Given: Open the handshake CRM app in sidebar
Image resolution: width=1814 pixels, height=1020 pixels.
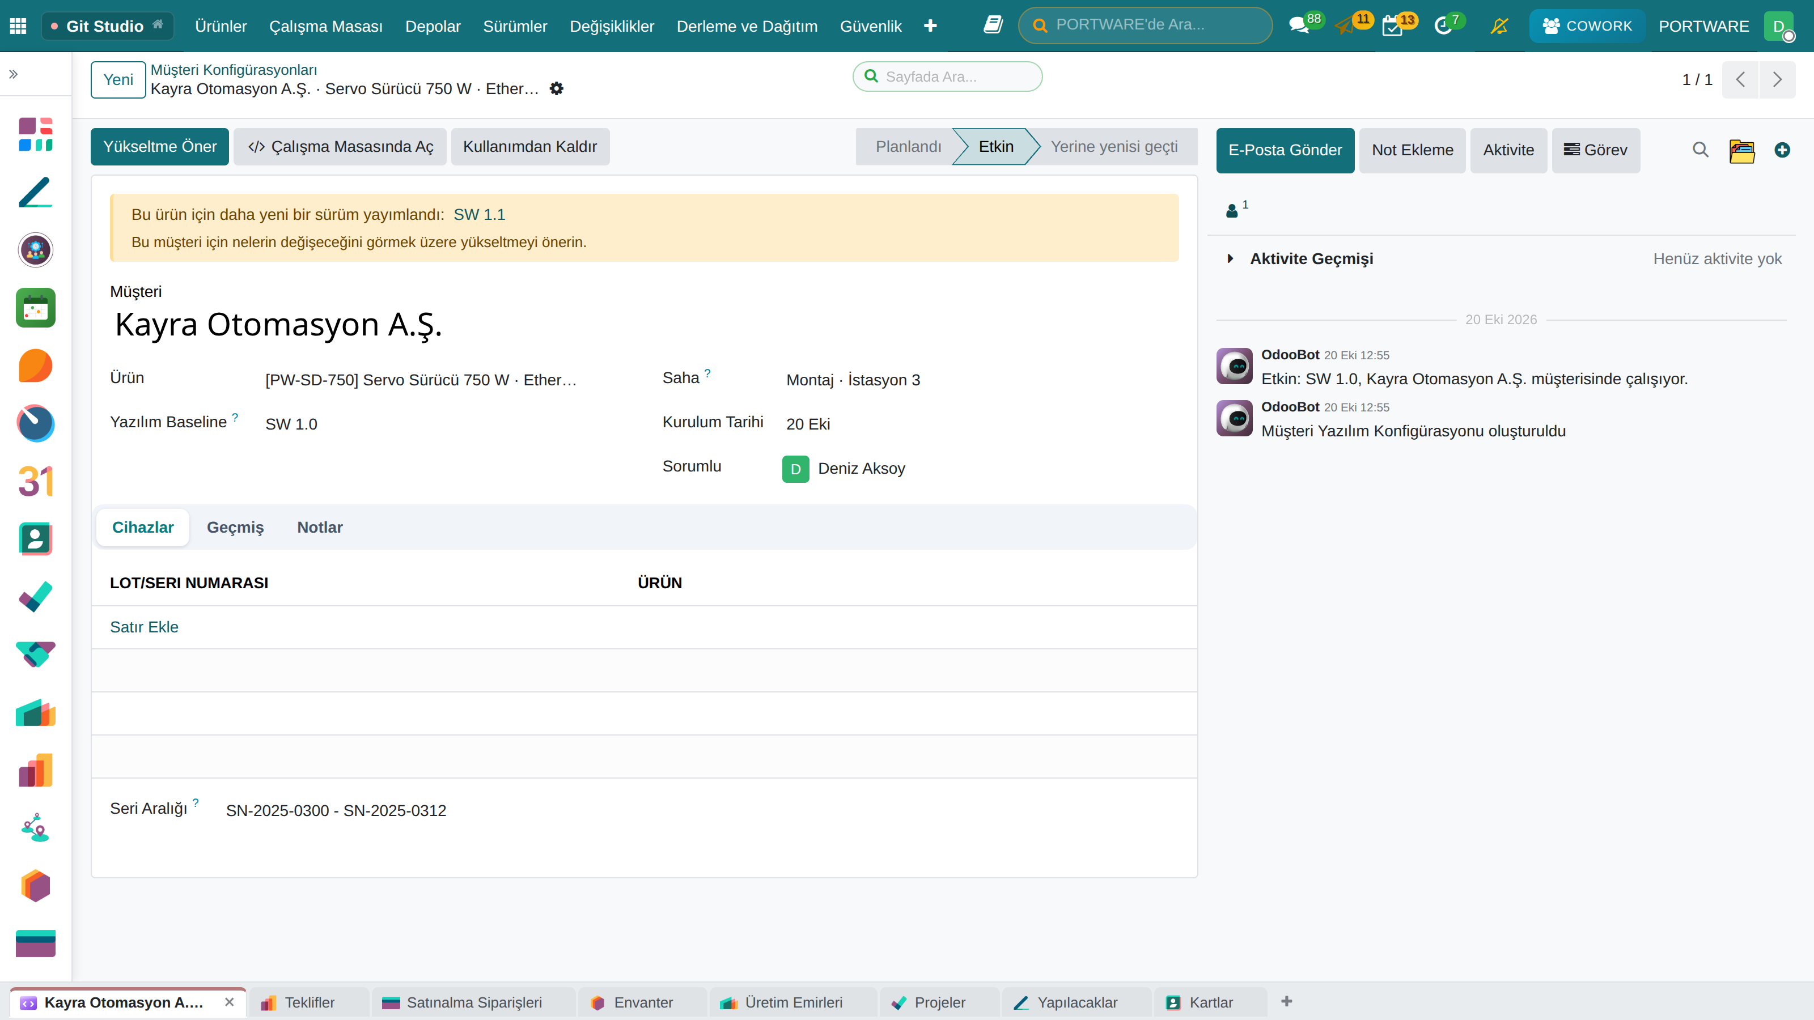Looking at the screenshot, I should click(36, 654).
